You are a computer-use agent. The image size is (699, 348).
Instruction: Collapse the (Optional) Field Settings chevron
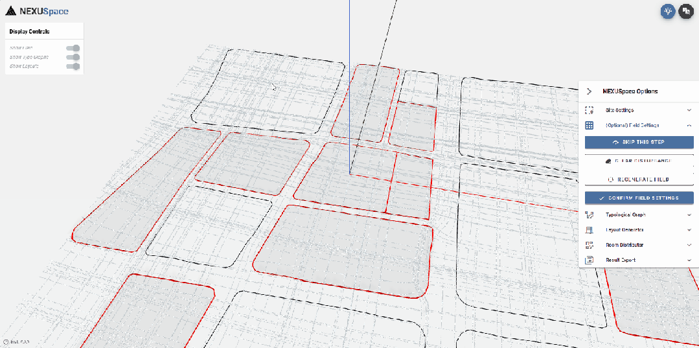coord(689,125)
